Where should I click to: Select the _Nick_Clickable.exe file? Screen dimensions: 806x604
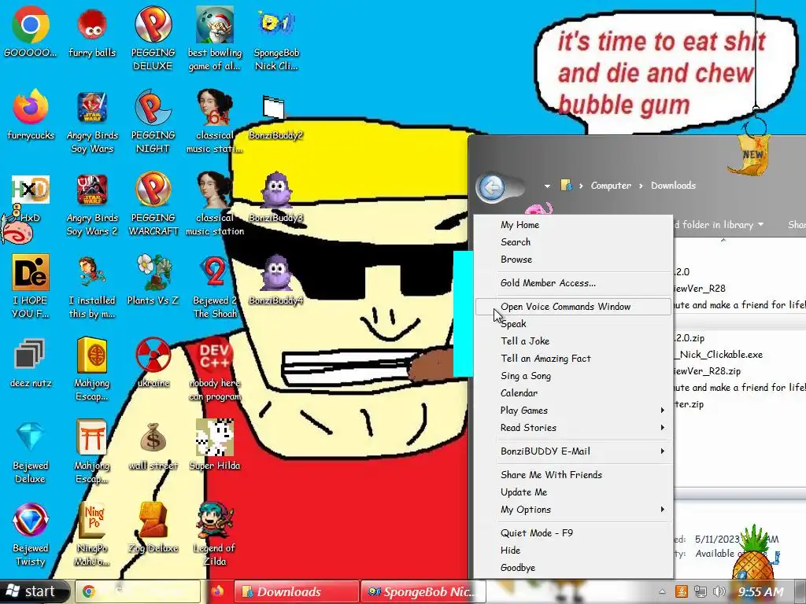click(718, 355)
